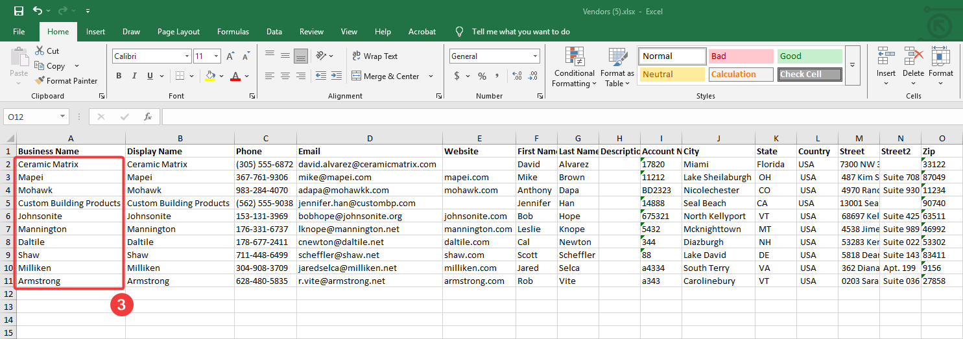Click the Delete cells icon
The height and width of the screenshot is (339, 963).
pyautogui.click(x=913, y=56)
